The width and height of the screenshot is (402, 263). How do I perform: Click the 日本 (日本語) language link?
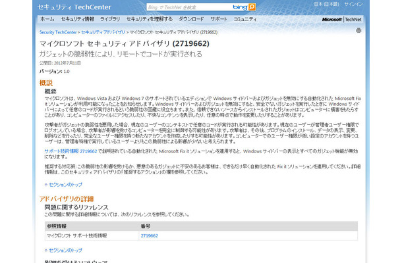coord(326,4)
